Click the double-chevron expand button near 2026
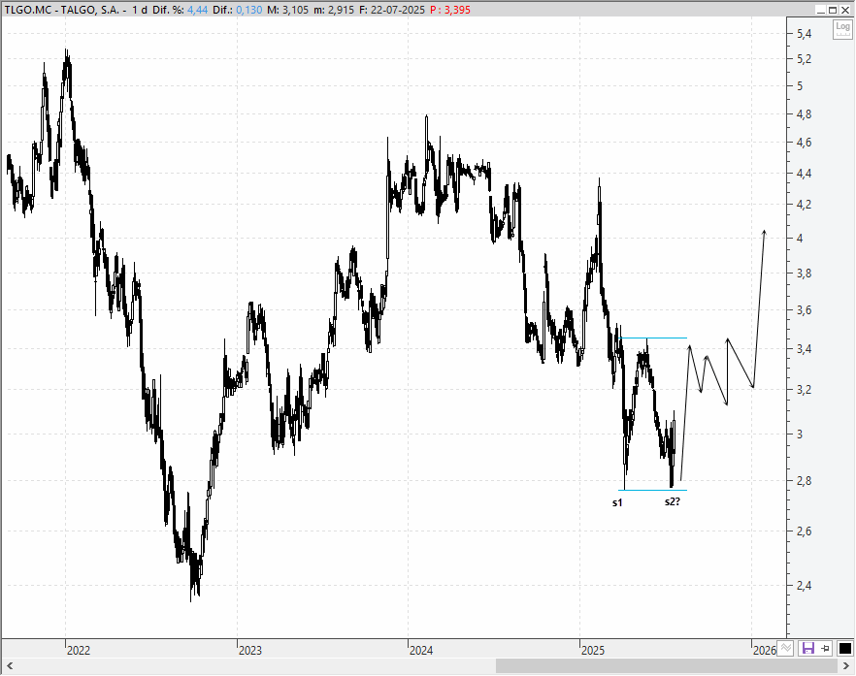Screen dimensions: 856x676 pyautogui.click(x=785, y=648)
